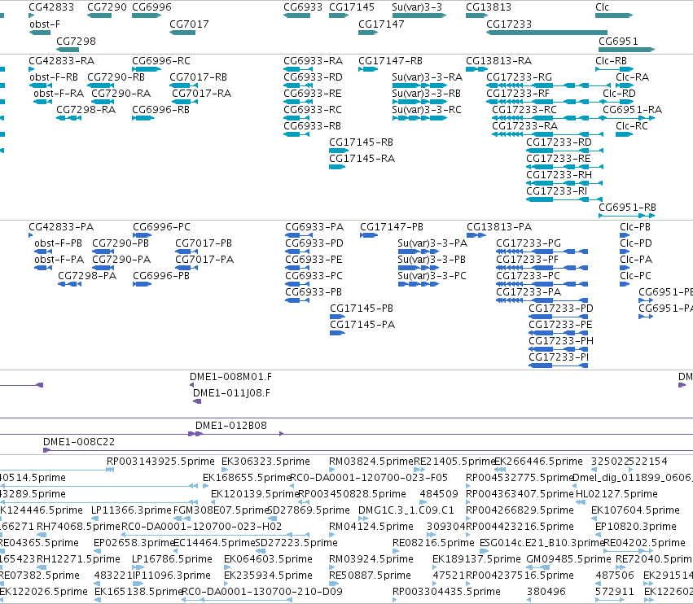Image resolution: width=693 pixels, height=604 pixels.
Task: Click the obst-F gene label
Action: pos(45,24)
